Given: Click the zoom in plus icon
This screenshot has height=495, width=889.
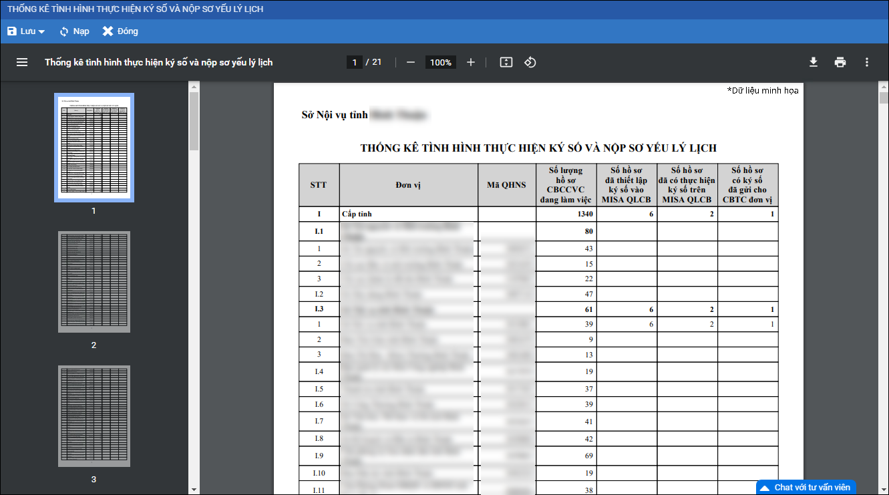Looking at the screenshot, I should click(471, 62).
